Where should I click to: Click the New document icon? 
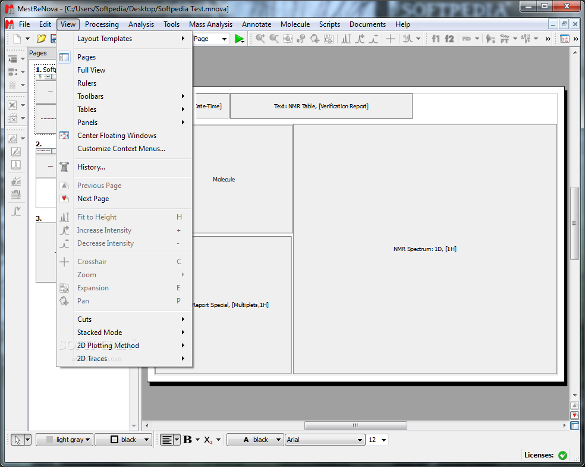click(17, 39)
